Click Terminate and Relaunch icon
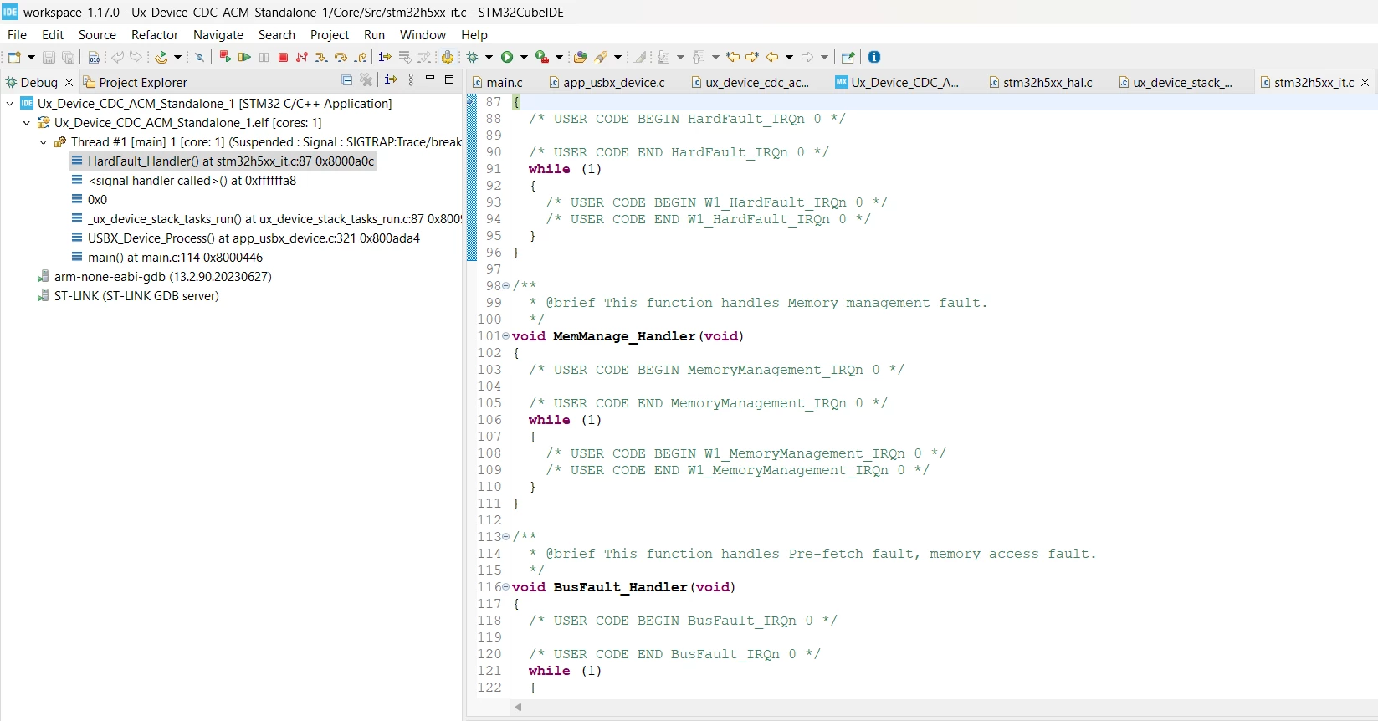This screenshot has width=1378, height=721. point(225,57)
